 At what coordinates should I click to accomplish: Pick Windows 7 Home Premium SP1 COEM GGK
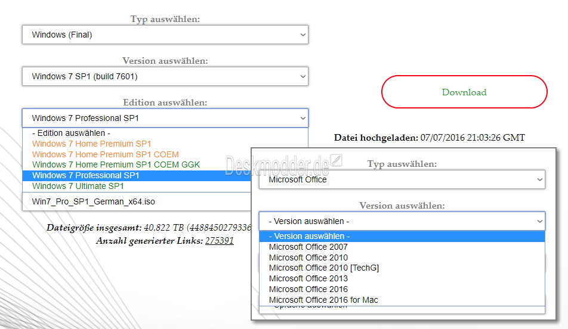click(137, 164)
